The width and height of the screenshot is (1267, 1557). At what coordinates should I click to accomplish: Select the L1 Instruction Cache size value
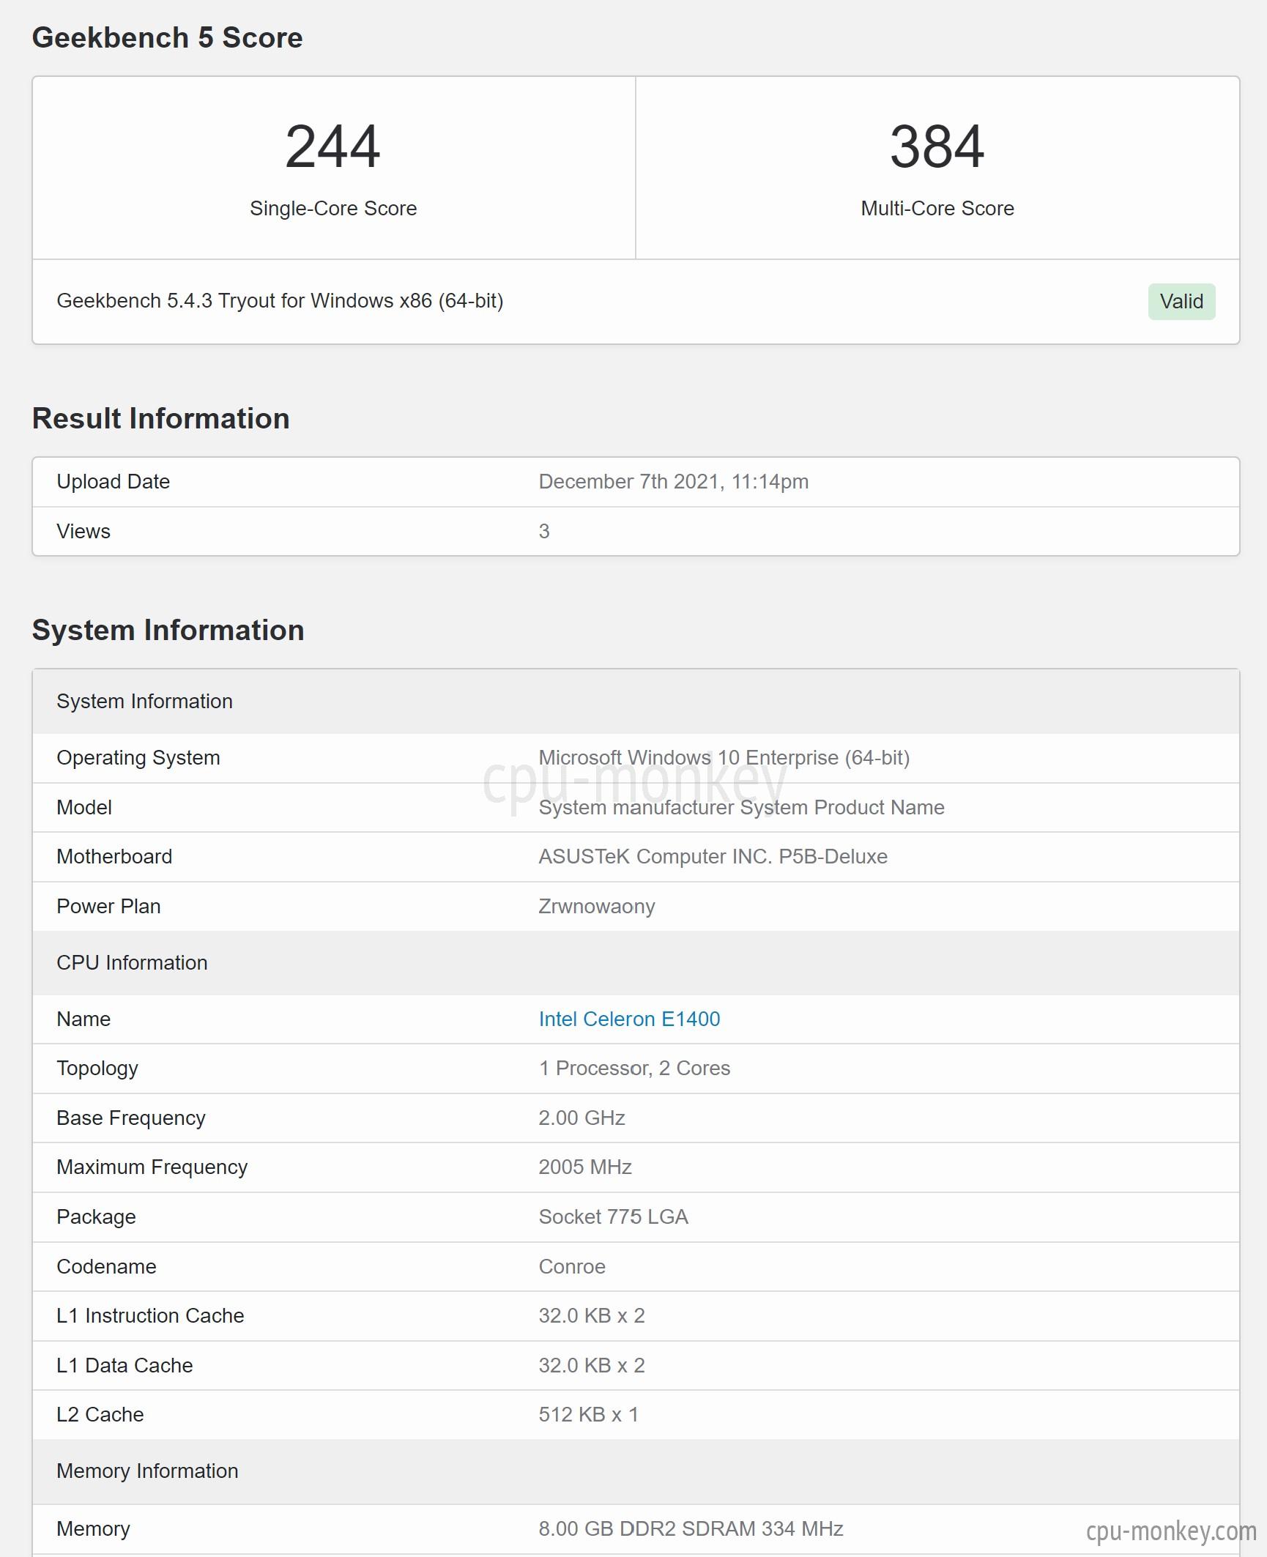[592, 1315]
